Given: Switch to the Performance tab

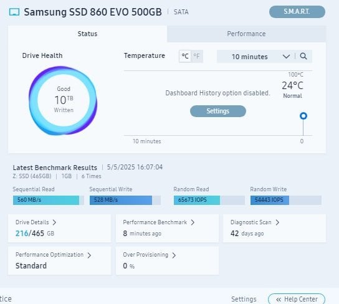Looking at the screenshot, I should coord(246,34).
